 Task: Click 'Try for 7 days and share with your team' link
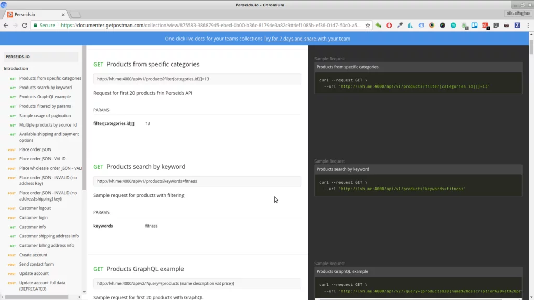click(307, 39)
